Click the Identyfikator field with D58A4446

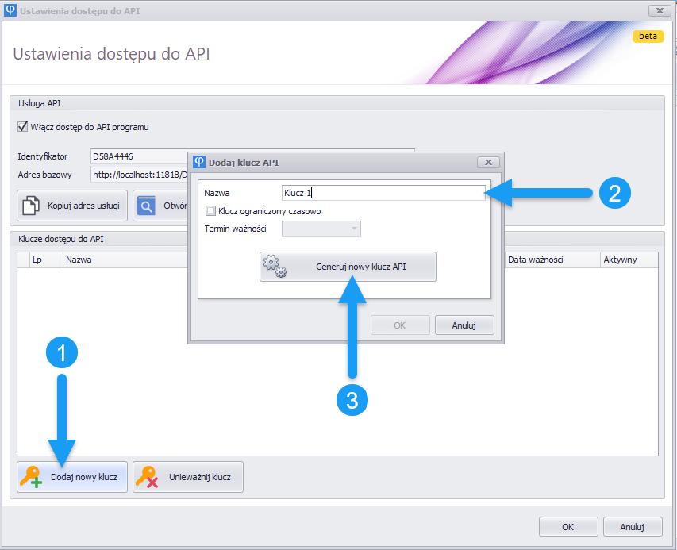point(137,156)
